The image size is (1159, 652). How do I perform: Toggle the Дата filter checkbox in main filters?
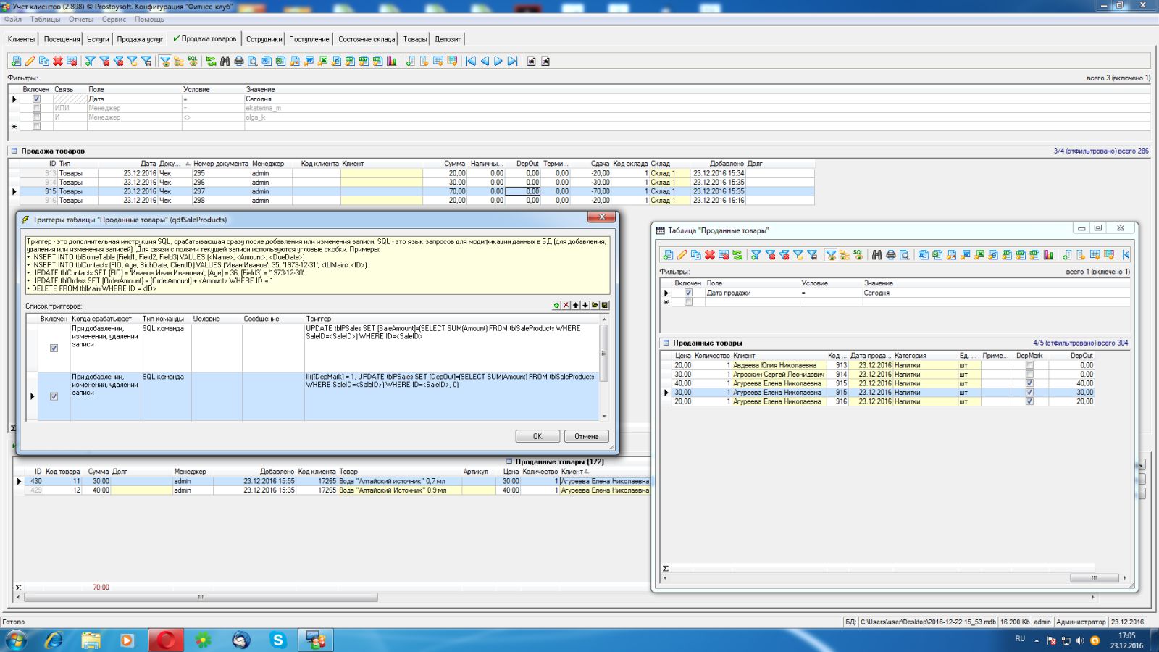pyautogui.click(x=36, y=99)
